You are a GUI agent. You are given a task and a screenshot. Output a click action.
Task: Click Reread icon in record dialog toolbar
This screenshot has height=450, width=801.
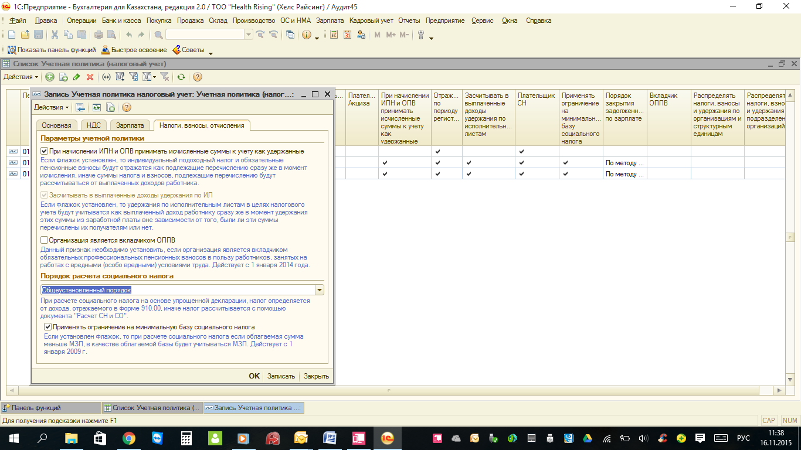tap(97, 107)
